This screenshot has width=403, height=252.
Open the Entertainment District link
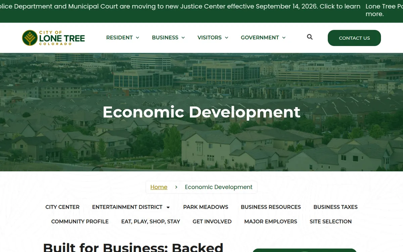click(x=127, y=207)
